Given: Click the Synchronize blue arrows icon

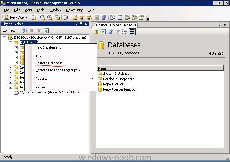Looking at the screenshot, I should pyautogui.click(x=110, y=32).
